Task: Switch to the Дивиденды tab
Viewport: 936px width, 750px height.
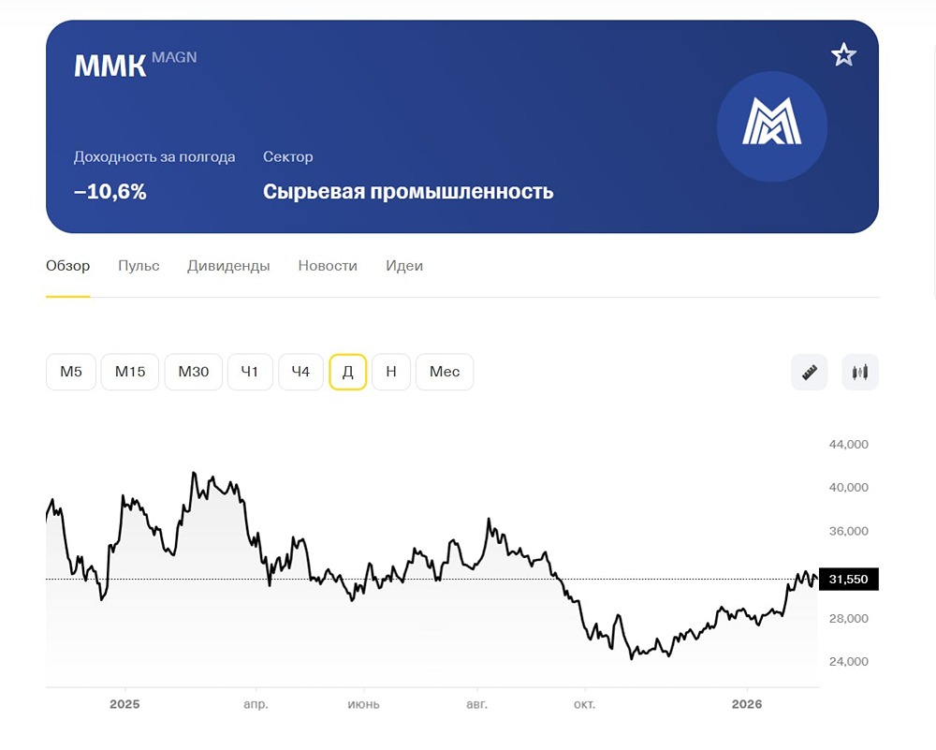Action: [228, 266]
